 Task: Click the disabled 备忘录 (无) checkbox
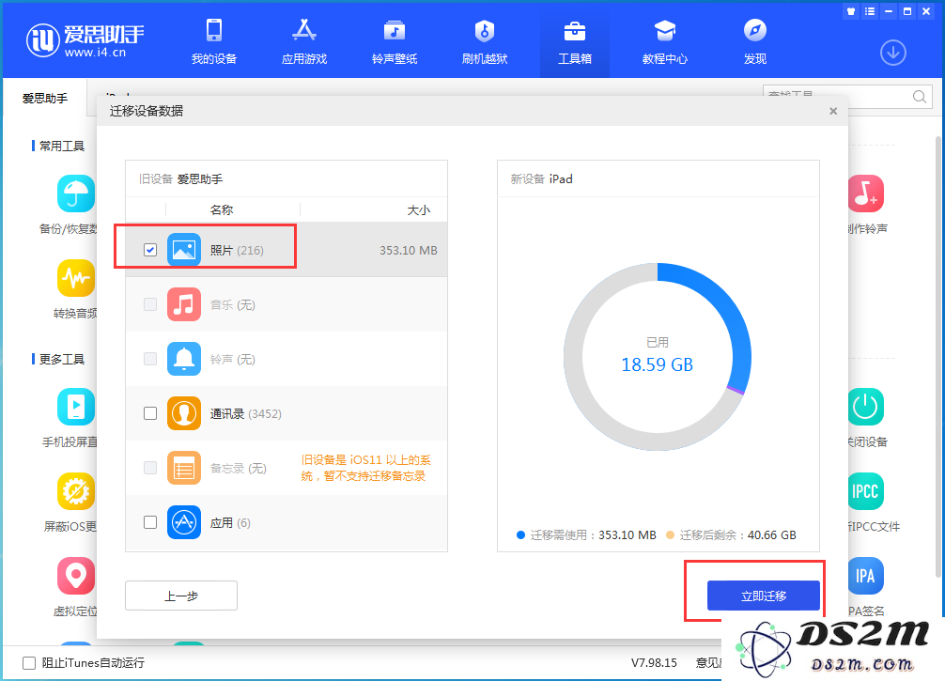(x=150, y=468)
